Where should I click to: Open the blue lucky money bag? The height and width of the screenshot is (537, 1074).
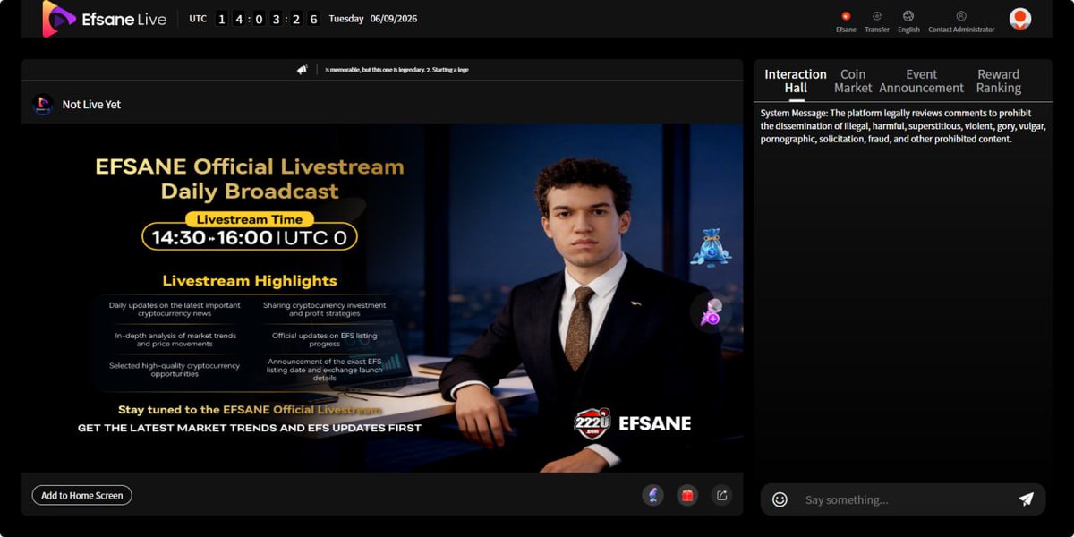point(711,248)
